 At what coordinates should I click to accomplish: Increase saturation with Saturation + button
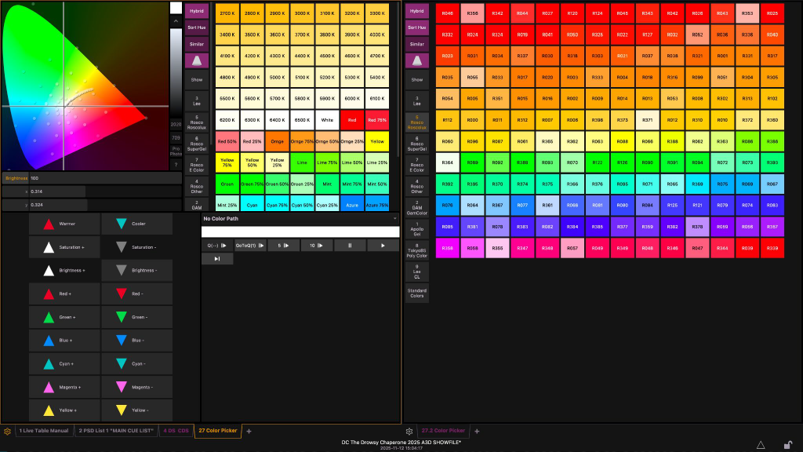[64, 247]
